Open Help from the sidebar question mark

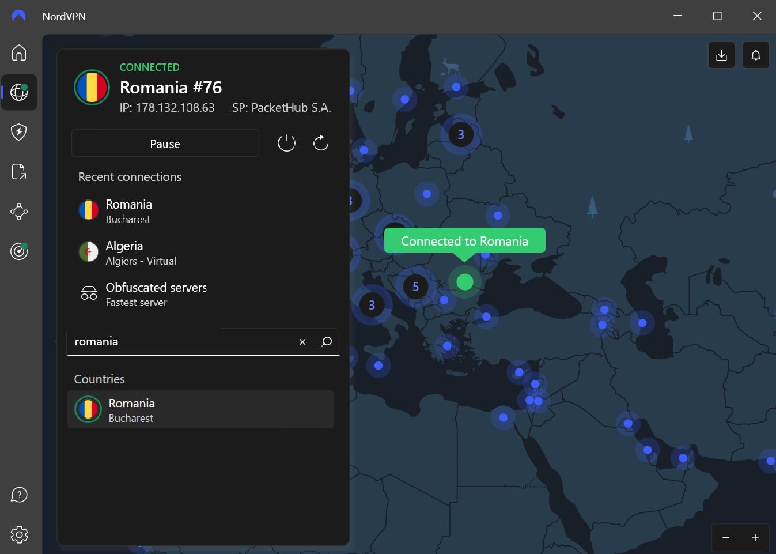19,495
